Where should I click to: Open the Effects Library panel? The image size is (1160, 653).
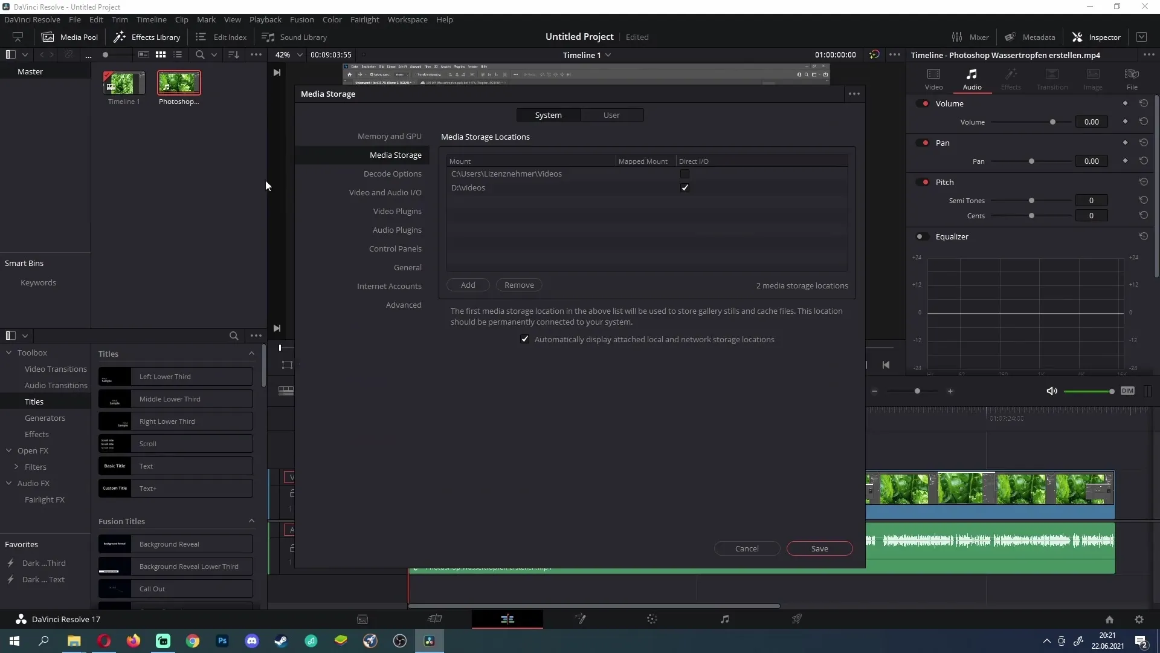point(147,37)
